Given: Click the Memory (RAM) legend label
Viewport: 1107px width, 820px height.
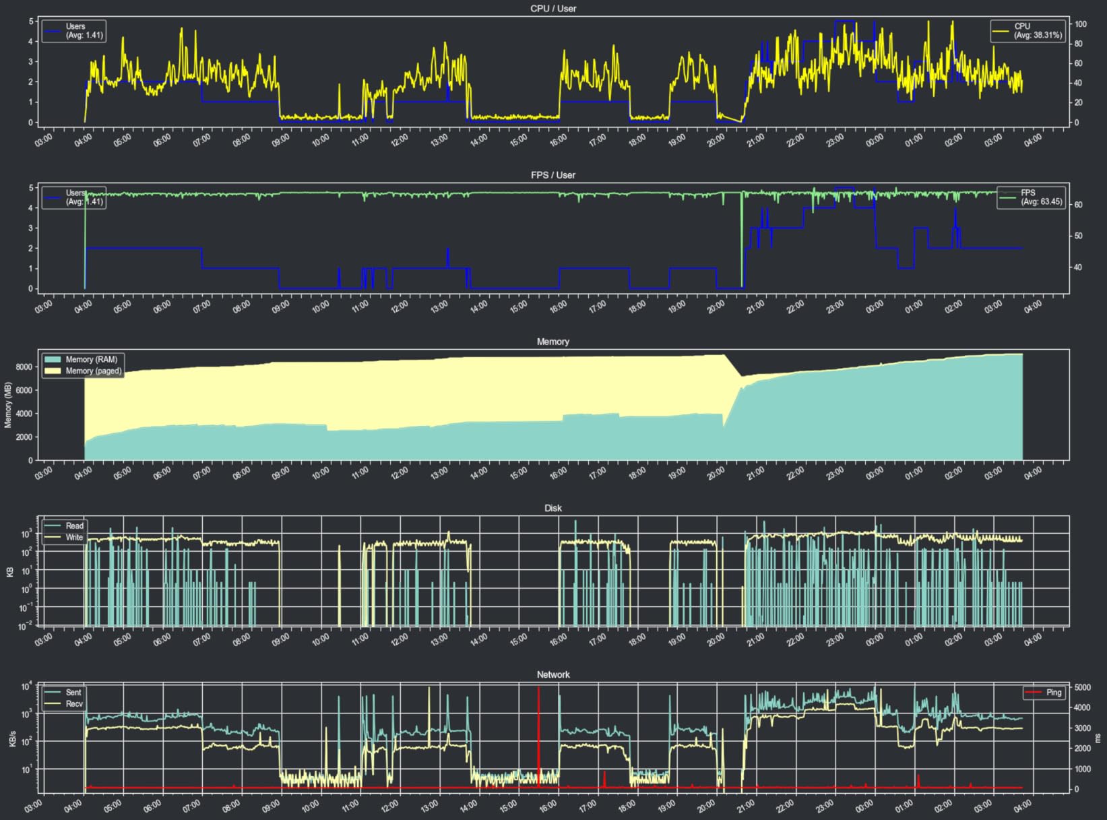Looking at the screenshot, I should pos(92,360).
